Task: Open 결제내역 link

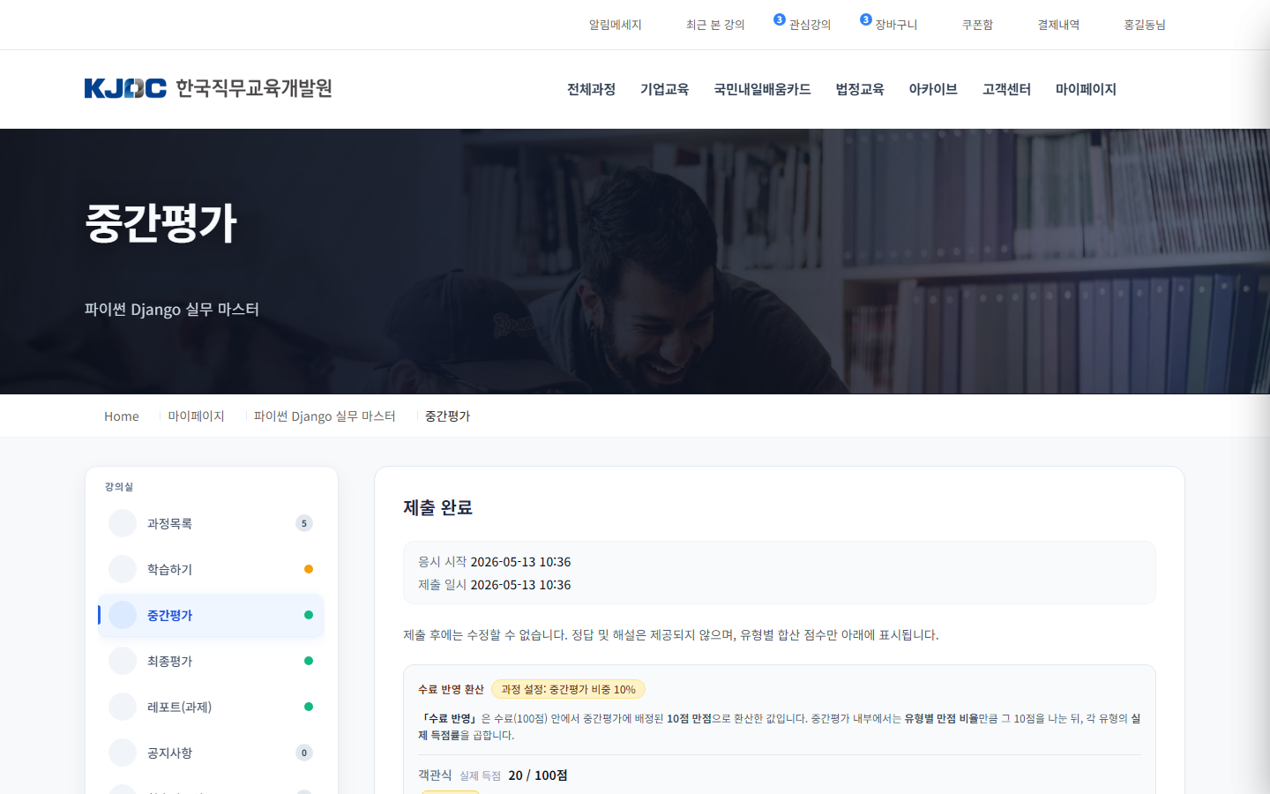Action: click(x=1058, y=25)
